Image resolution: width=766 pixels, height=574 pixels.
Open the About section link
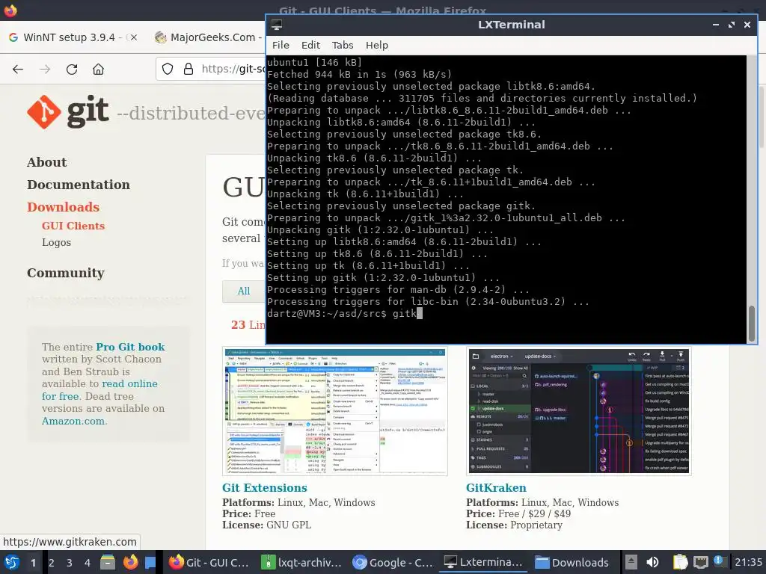47,162
